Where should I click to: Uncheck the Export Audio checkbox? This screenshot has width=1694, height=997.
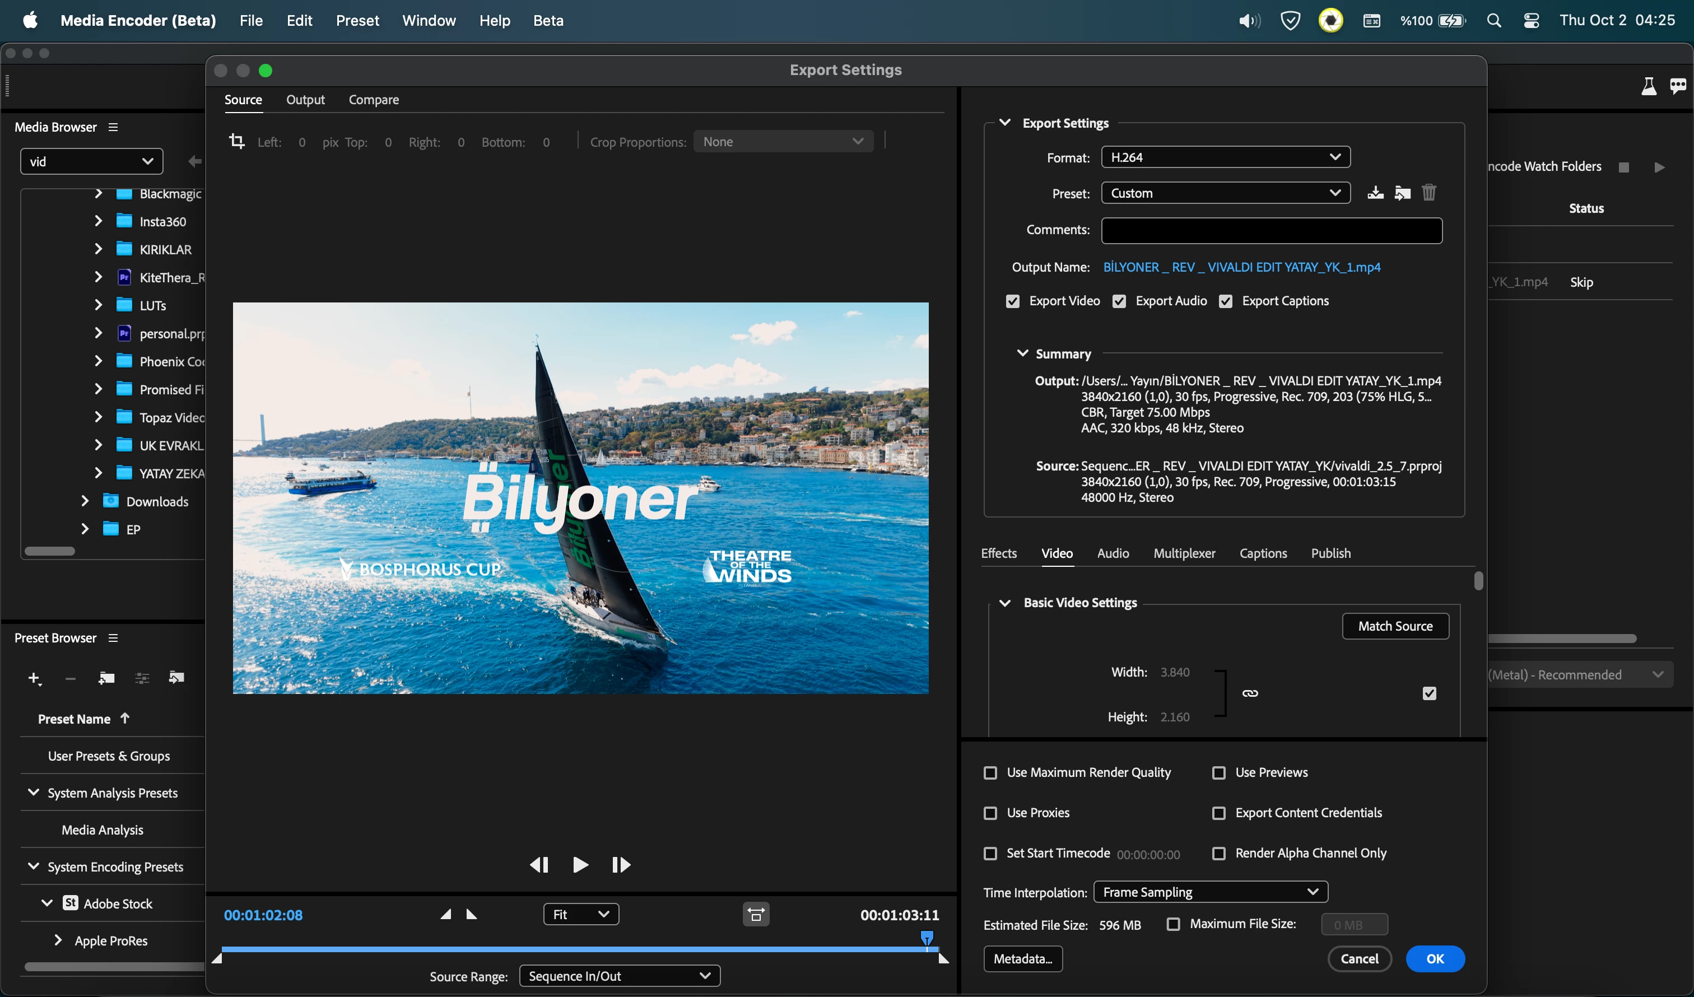coord(1119,301)
